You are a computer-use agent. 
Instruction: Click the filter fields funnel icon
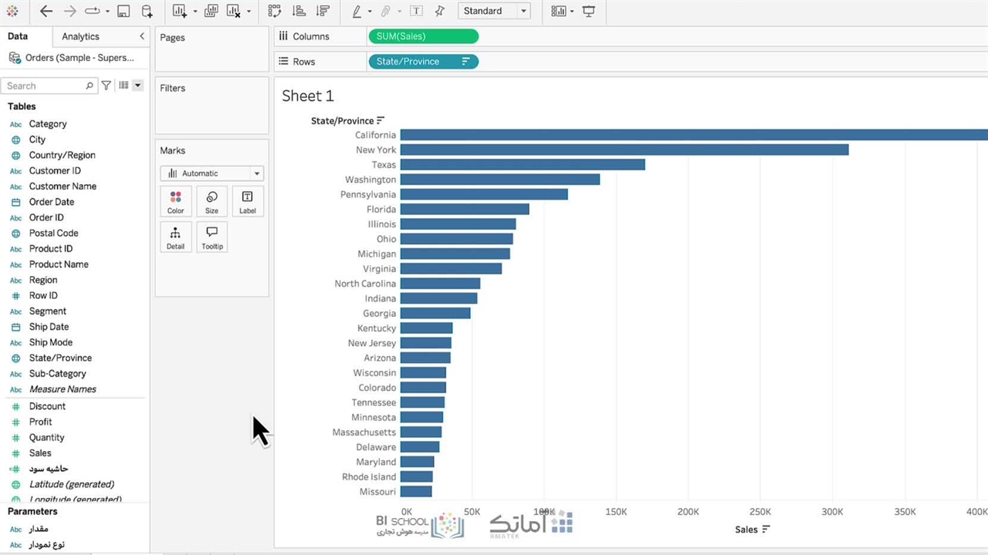(x=107, y=86)
